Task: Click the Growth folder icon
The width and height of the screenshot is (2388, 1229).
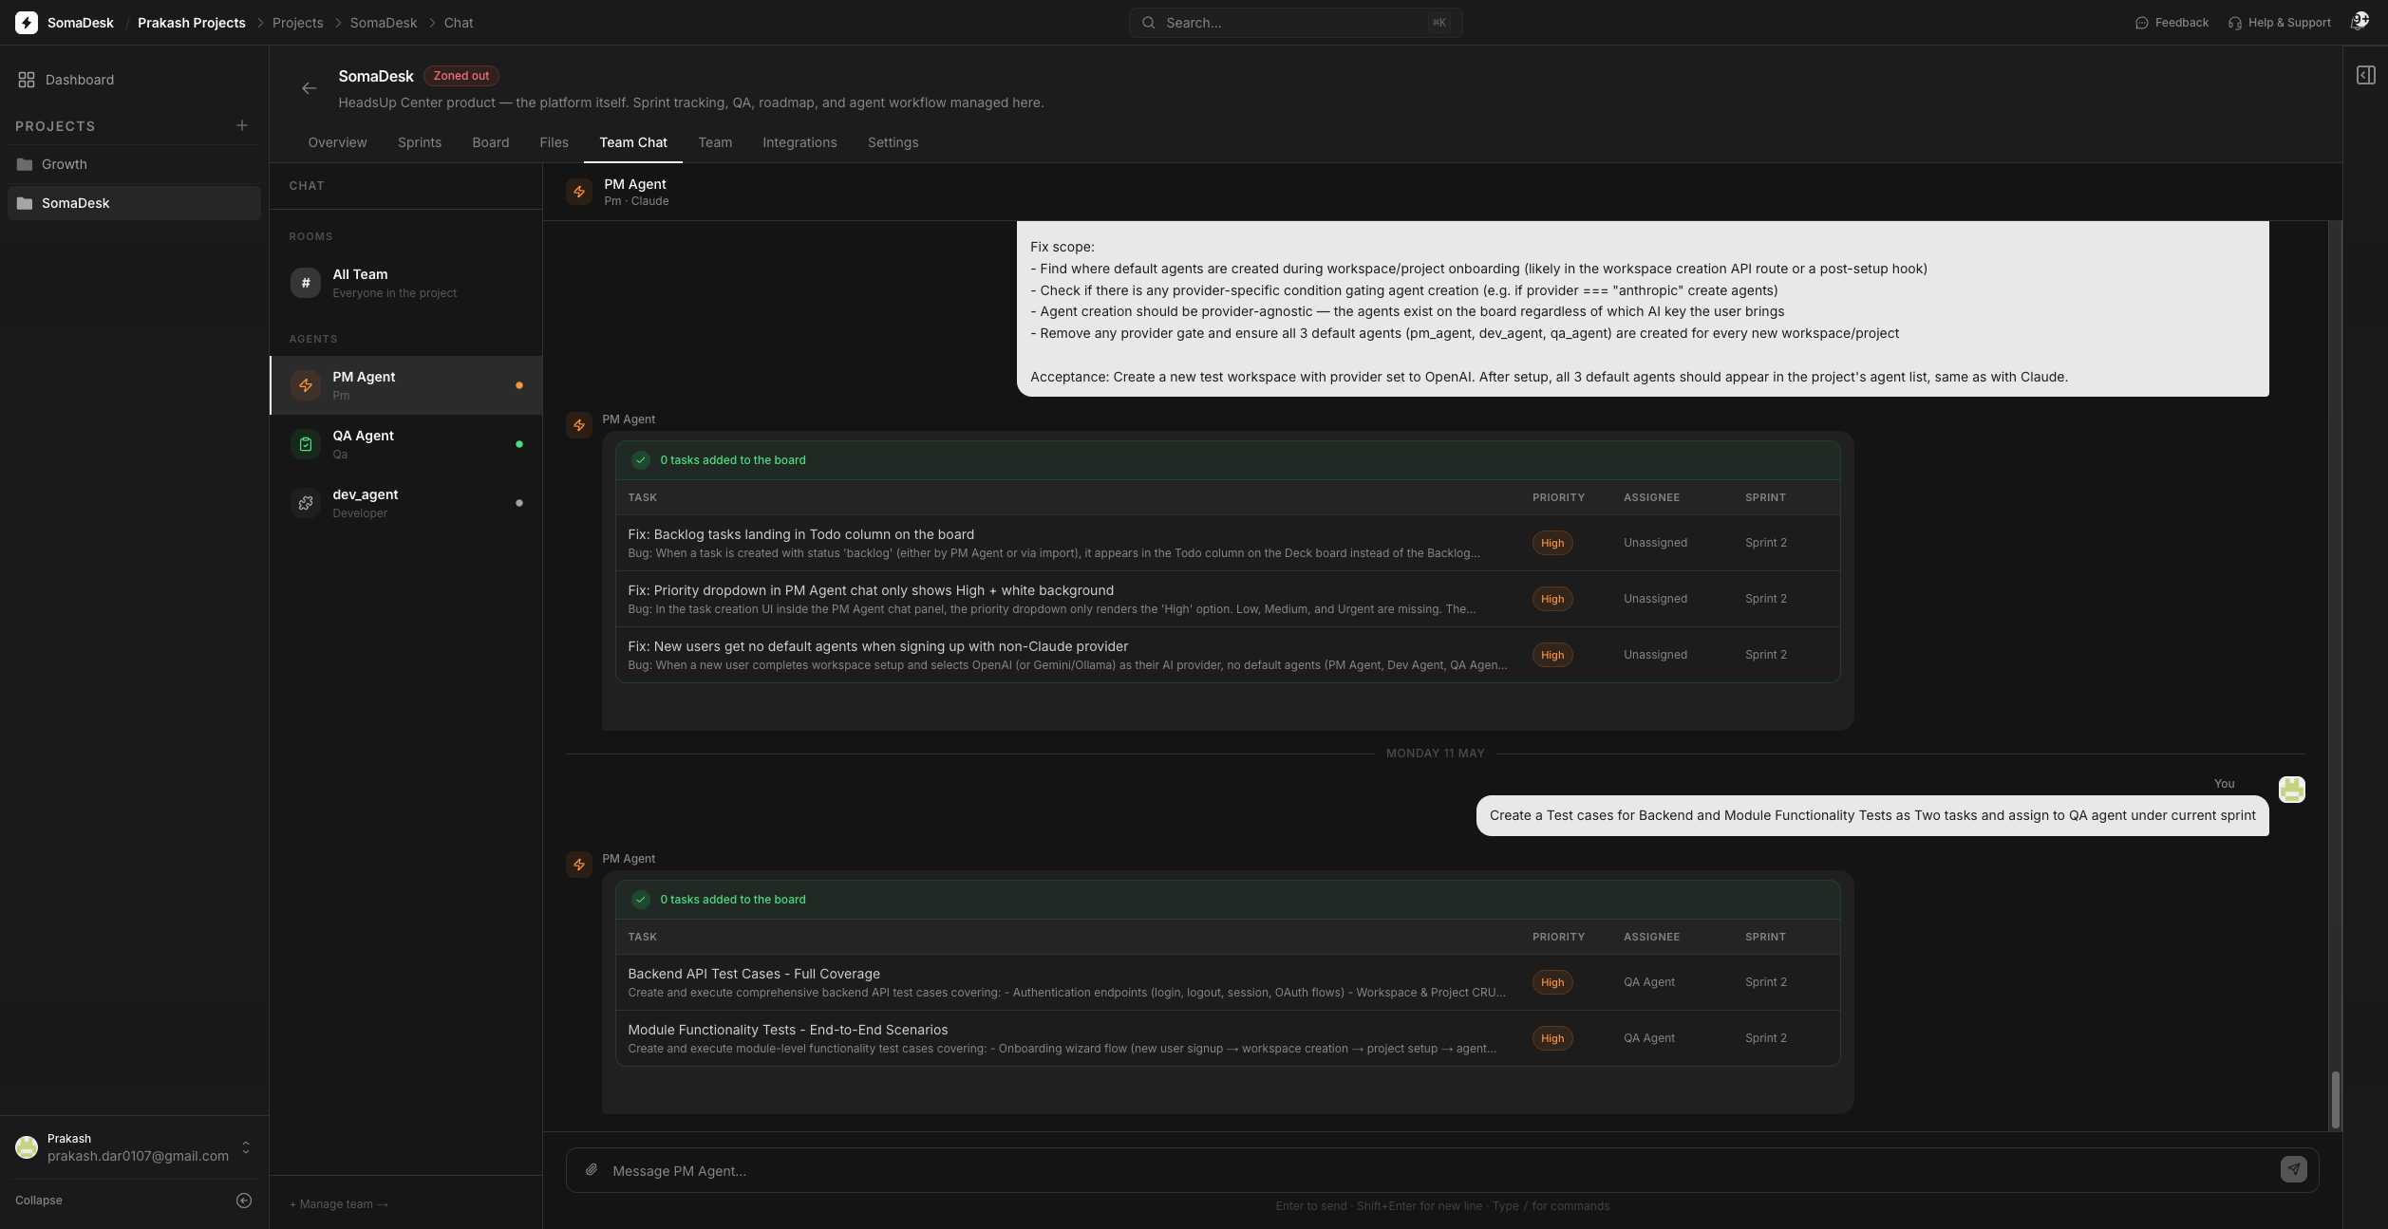Action: pos(25,164)
